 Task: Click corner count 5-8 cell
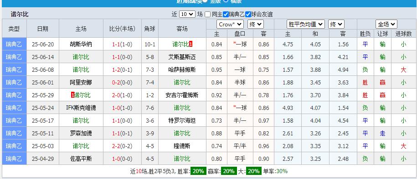(x=150, y=57)
